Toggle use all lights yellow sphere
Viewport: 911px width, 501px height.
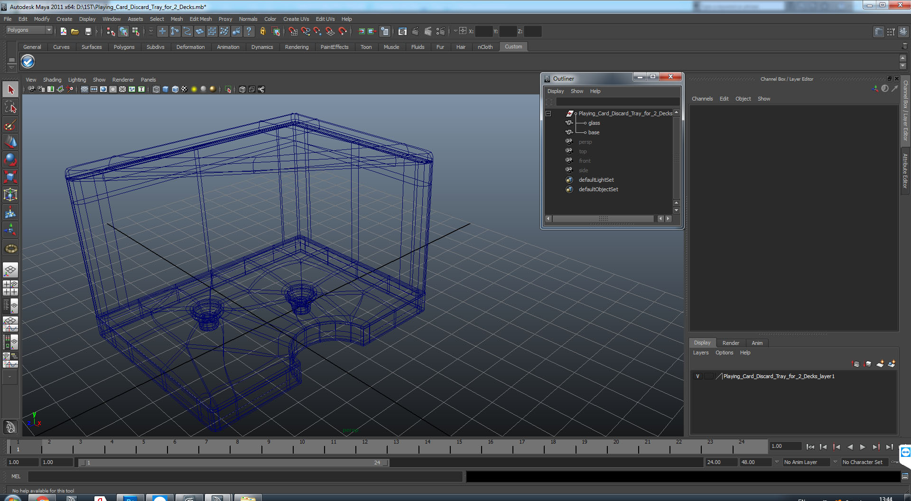(x=194, y=89)
